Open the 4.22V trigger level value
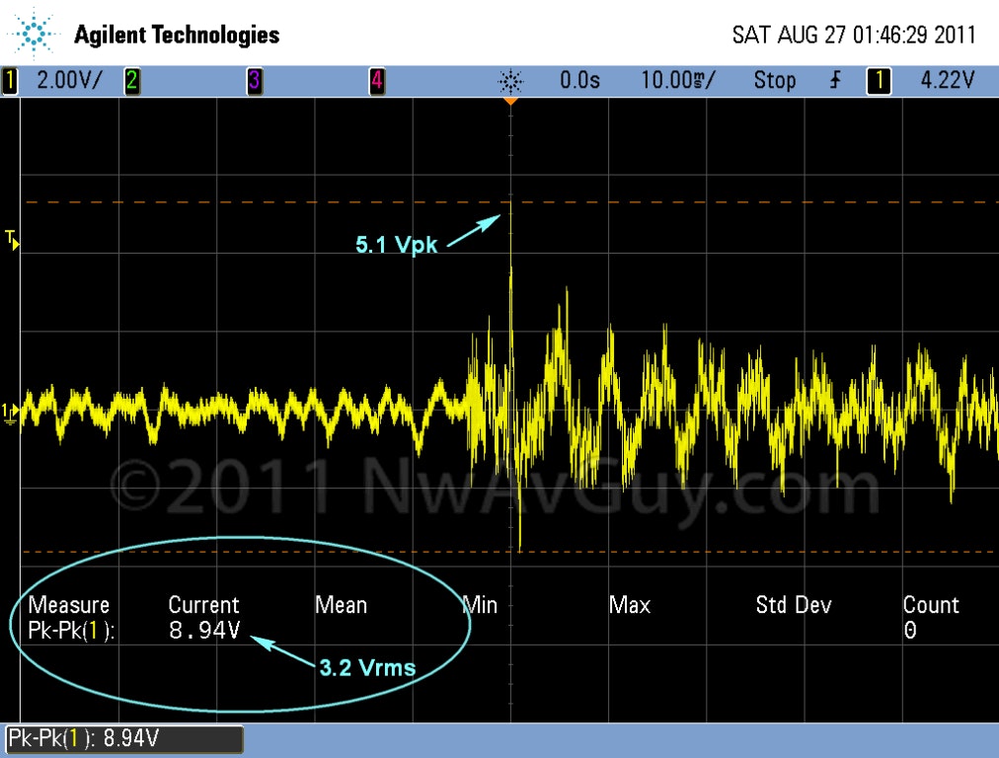The image size is (999, 758). tap(946, 81)
